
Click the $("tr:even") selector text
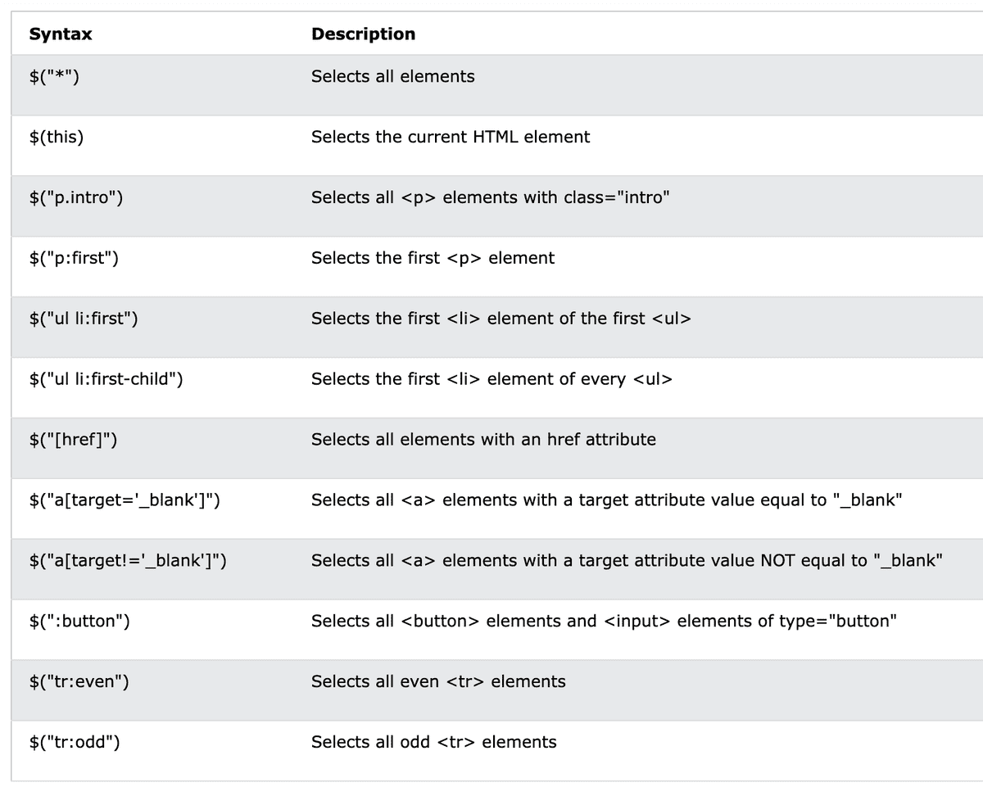click(x=79, y=682)
